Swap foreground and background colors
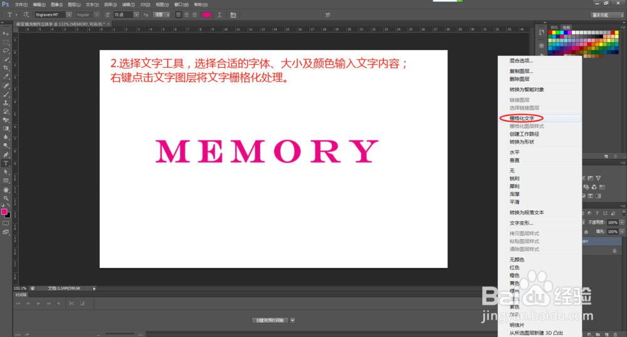This screenshot has width=627, height=337. coord(9,205)
